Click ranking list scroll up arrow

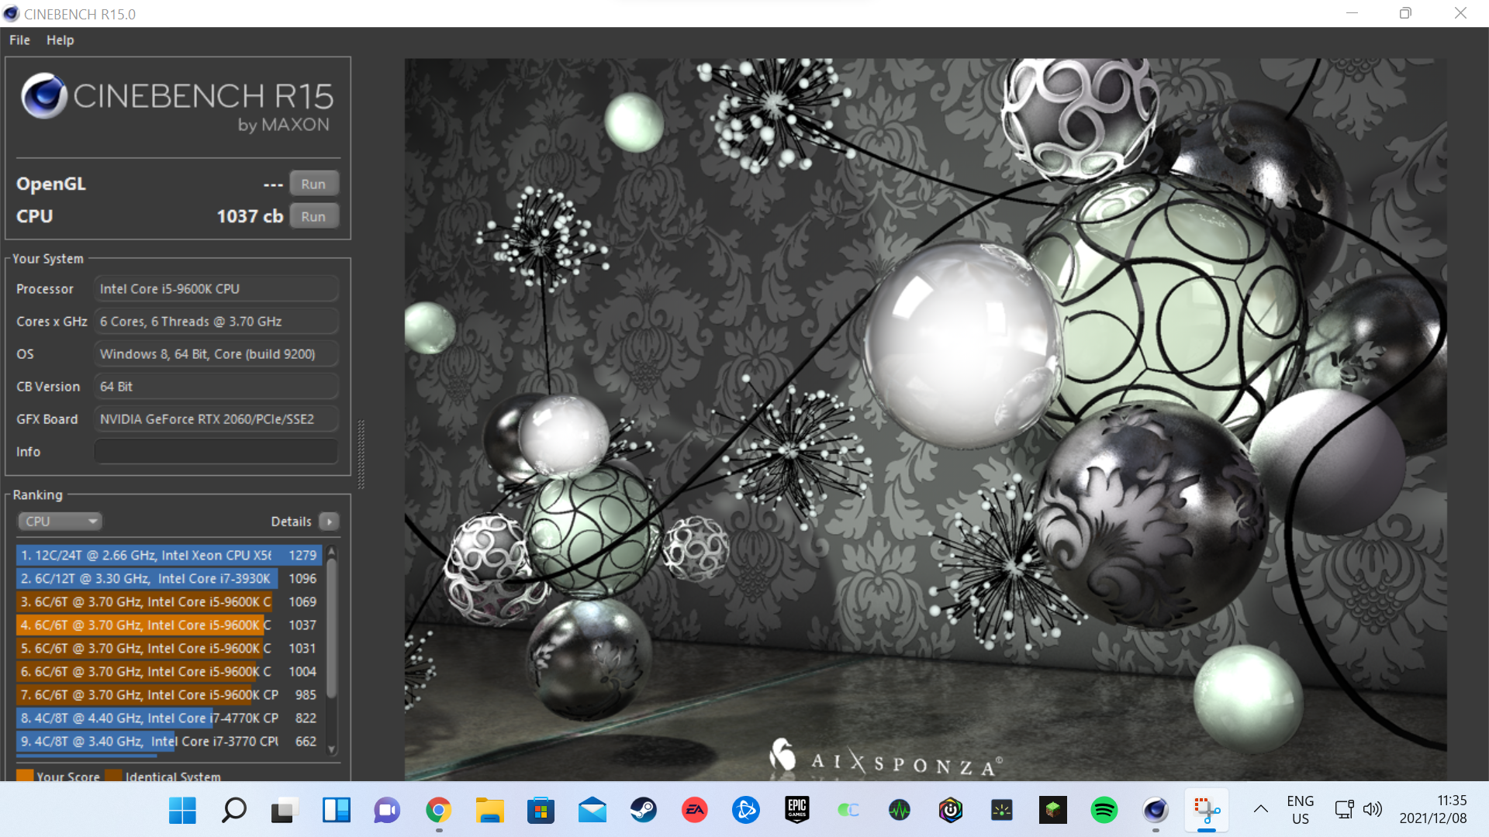(332, 551)
